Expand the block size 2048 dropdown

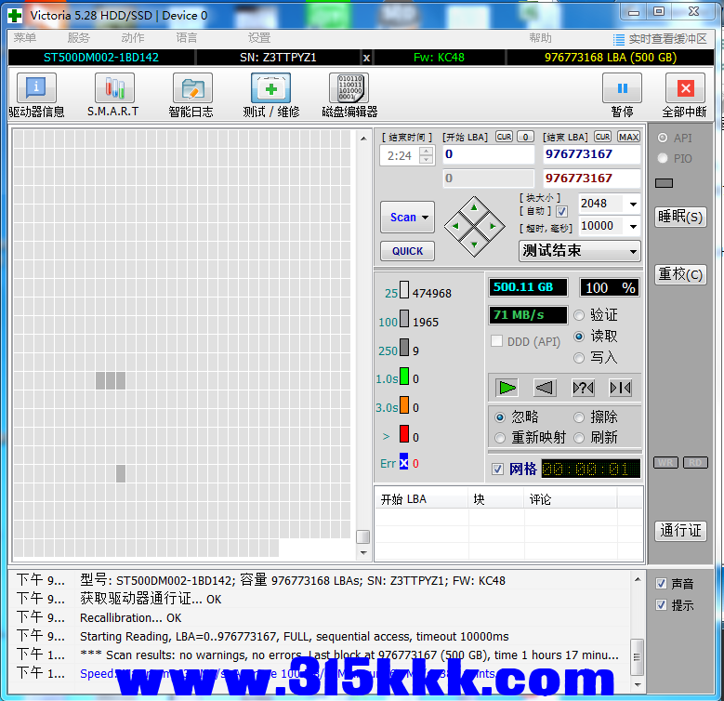point(634,204)
